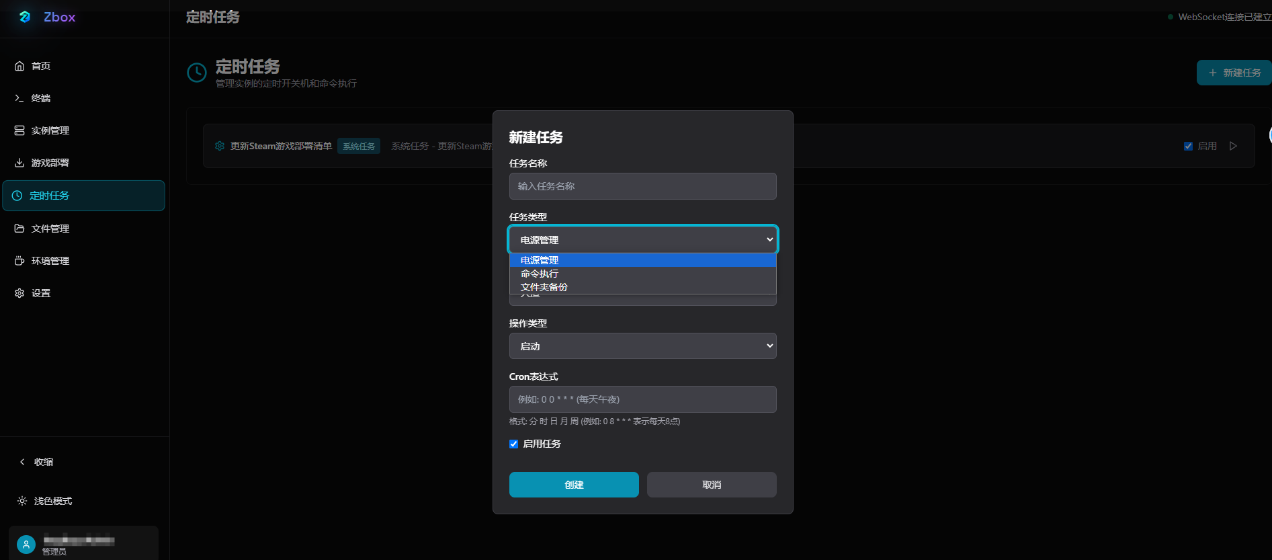Choose 文件夹备份 from the dropdown list
1272x560 pixels.
click(x=643, y=287)
